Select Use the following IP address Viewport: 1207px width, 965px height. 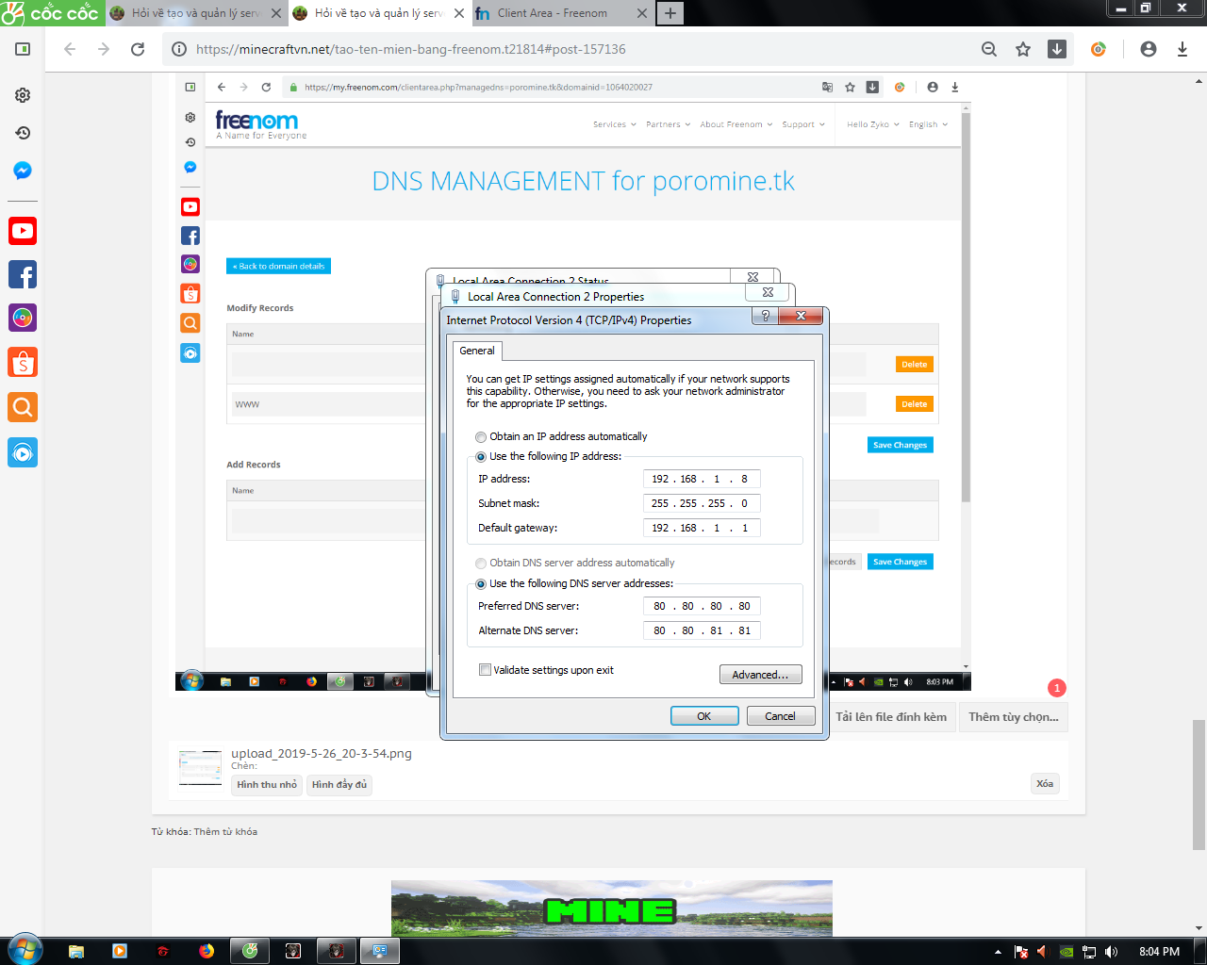(549, 456)
